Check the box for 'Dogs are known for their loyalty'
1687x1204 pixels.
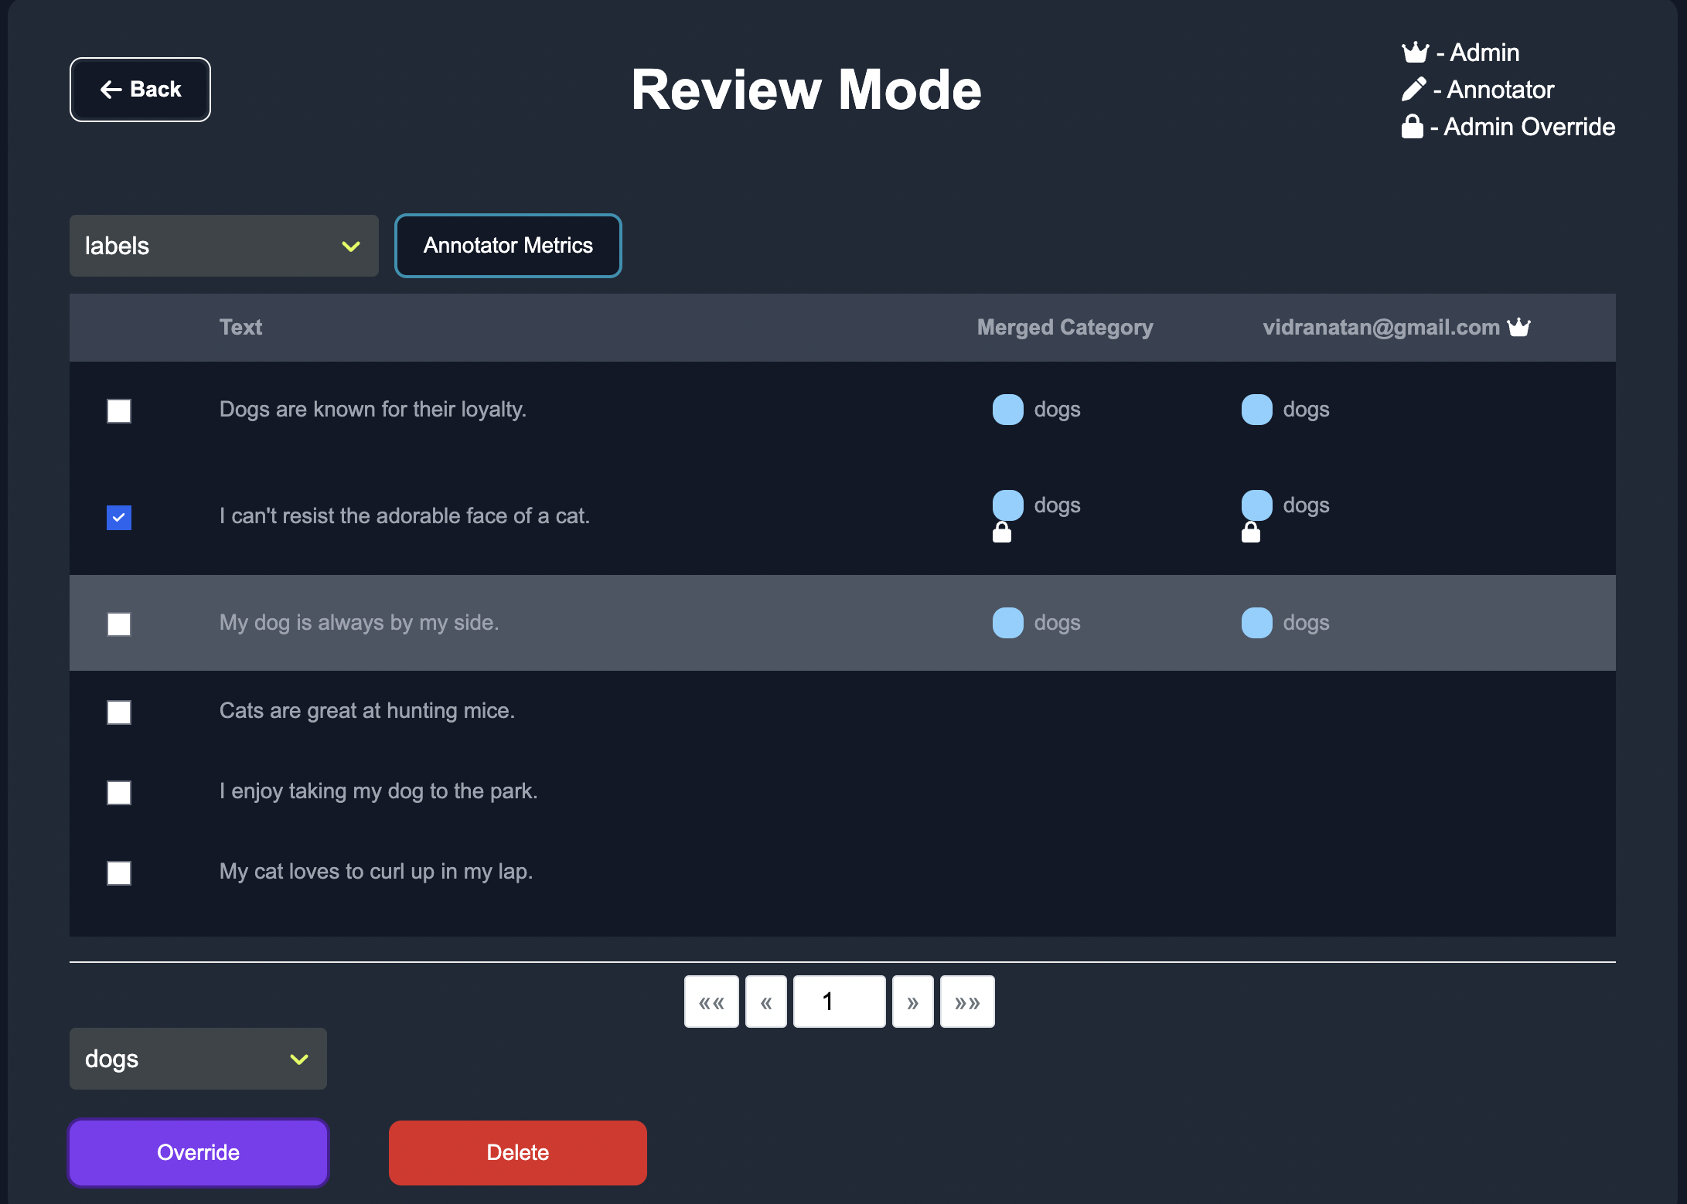(x=119, y=410)
